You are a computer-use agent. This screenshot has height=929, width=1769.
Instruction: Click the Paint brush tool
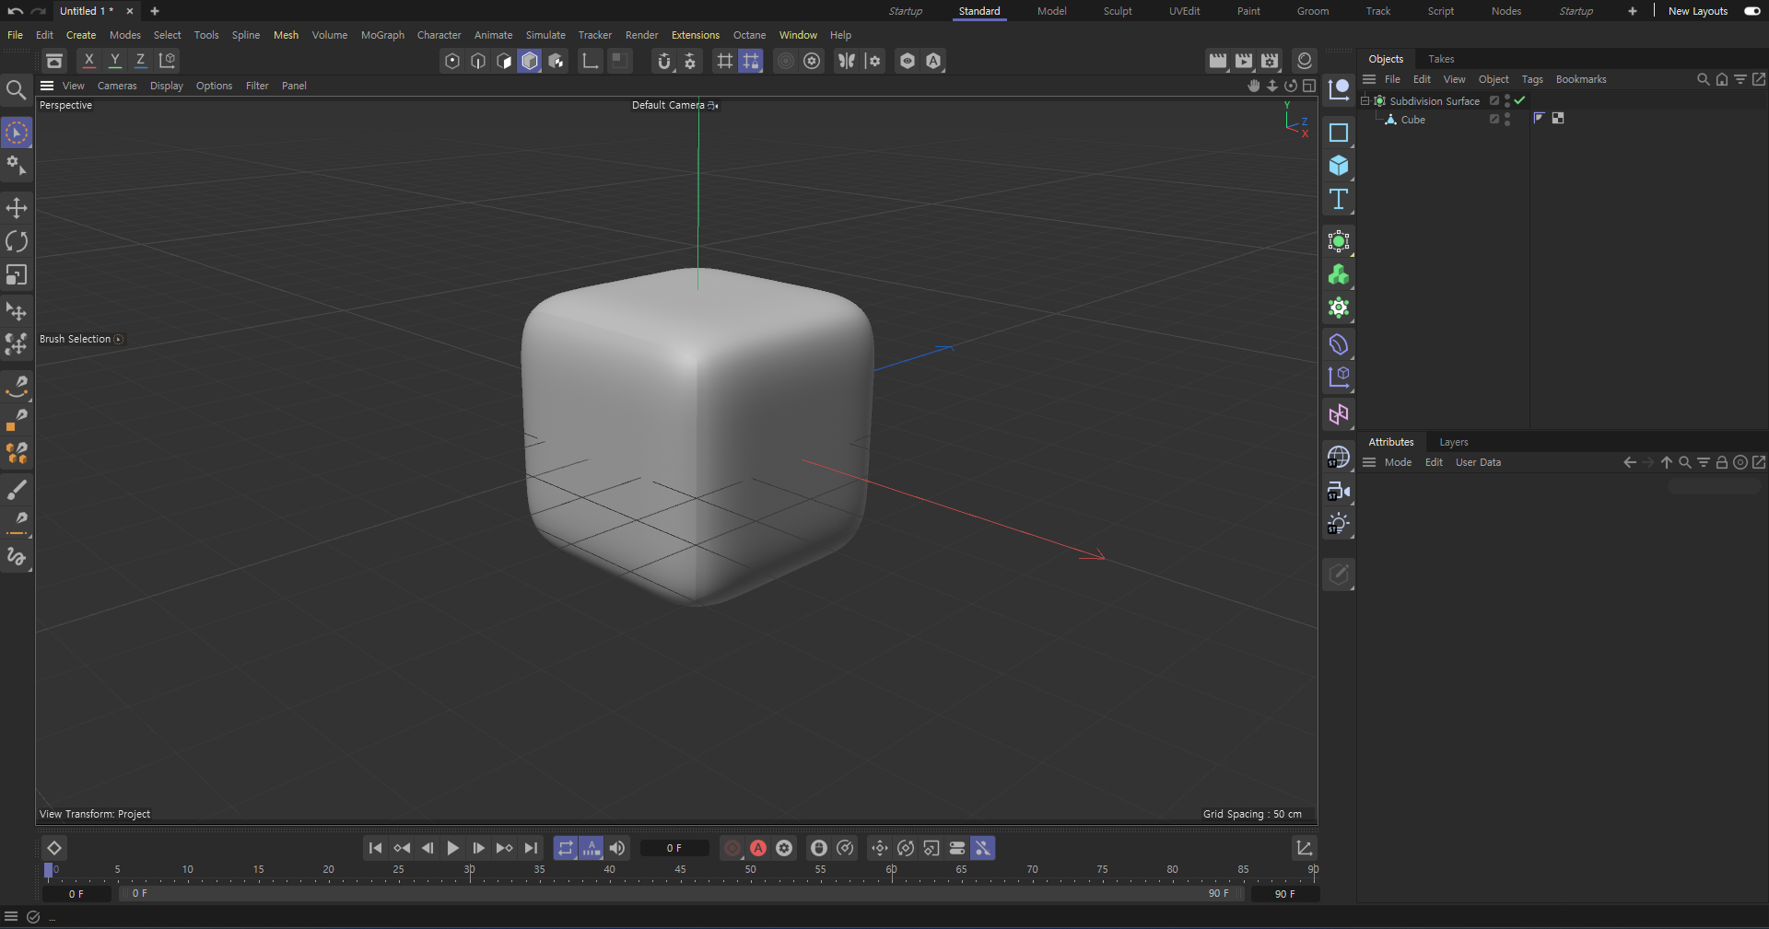click(17, 489)
